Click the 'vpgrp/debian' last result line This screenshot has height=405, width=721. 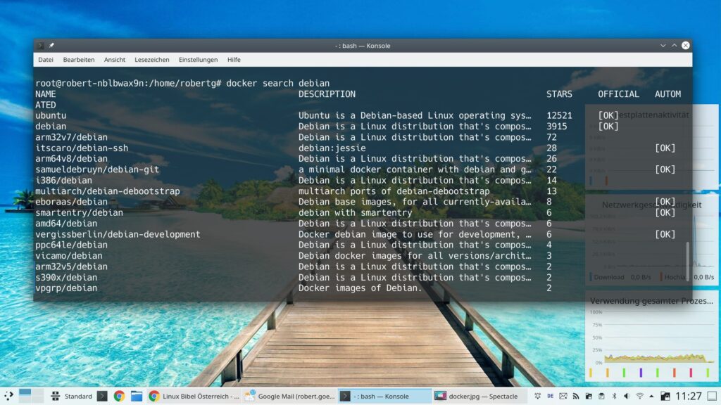66,288
